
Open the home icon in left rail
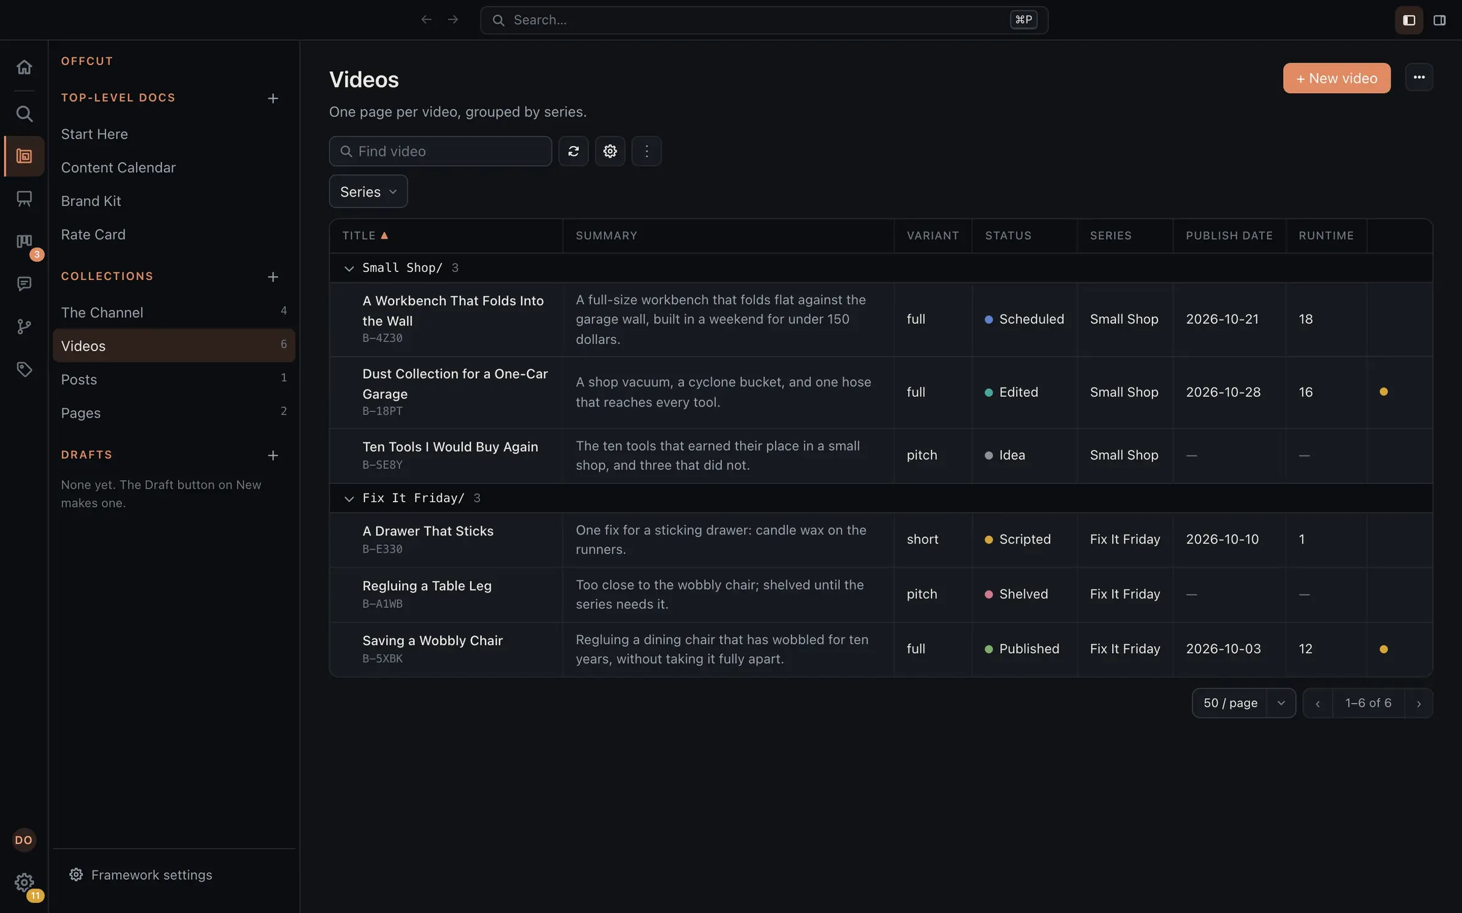point(24,67)
